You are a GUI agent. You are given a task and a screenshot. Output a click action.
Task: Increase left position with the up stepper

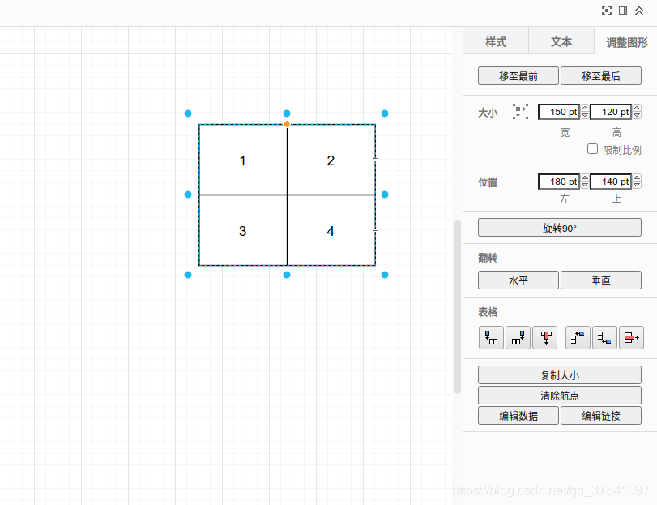(585, 178)
